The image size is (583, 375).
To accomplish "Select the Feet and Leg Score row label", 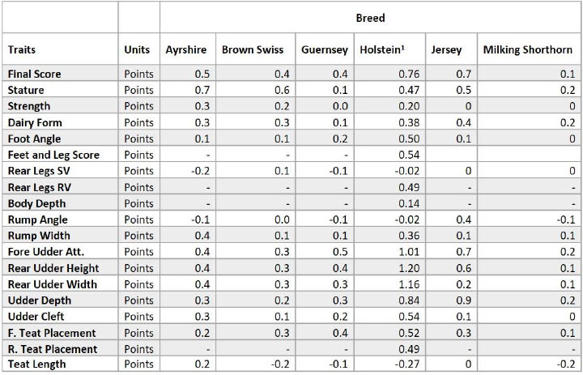I will (54, 155).
